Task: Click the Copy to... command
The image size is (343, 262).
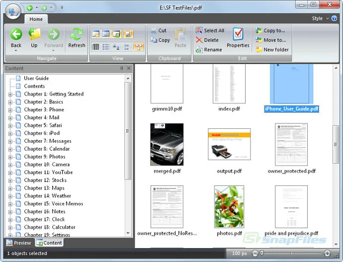Action: (x=270, y=31)
